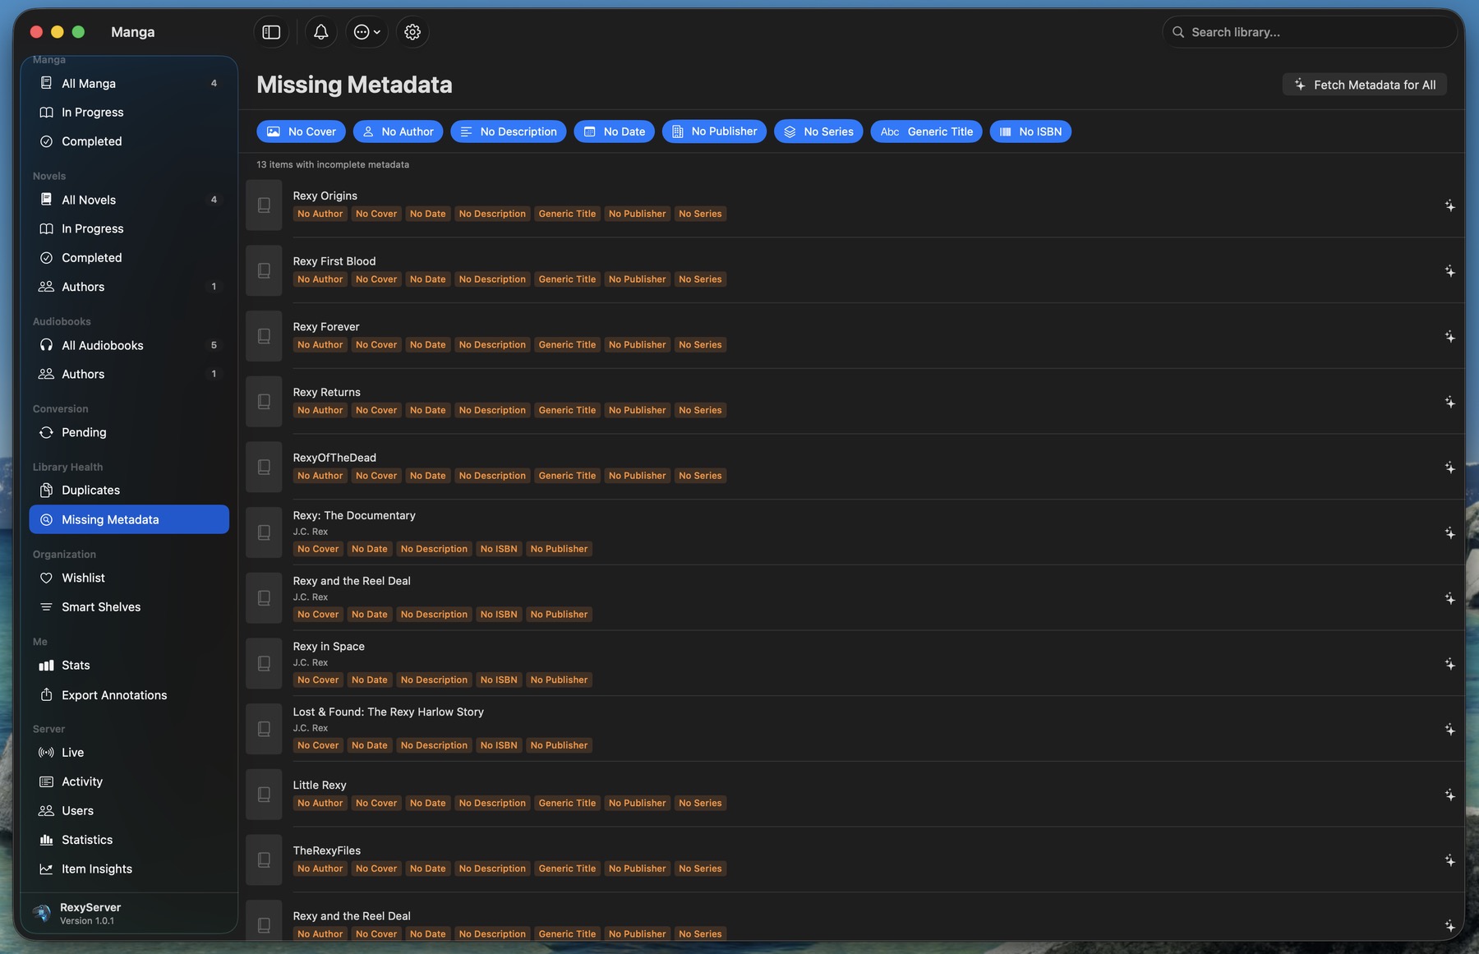Toggle the Generic Title filter chip
This screenshot has width=1479, height=954.
(926, 131)
